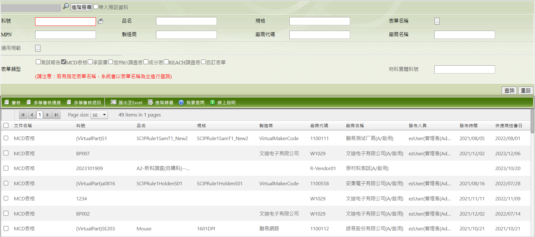
Task: Sort by 供應商送審日 column header
Action: pos(509,126)
